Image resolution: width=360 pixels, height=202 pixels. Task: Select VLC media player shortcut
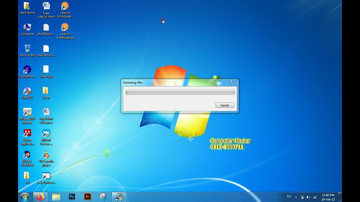tap(46, 159)
